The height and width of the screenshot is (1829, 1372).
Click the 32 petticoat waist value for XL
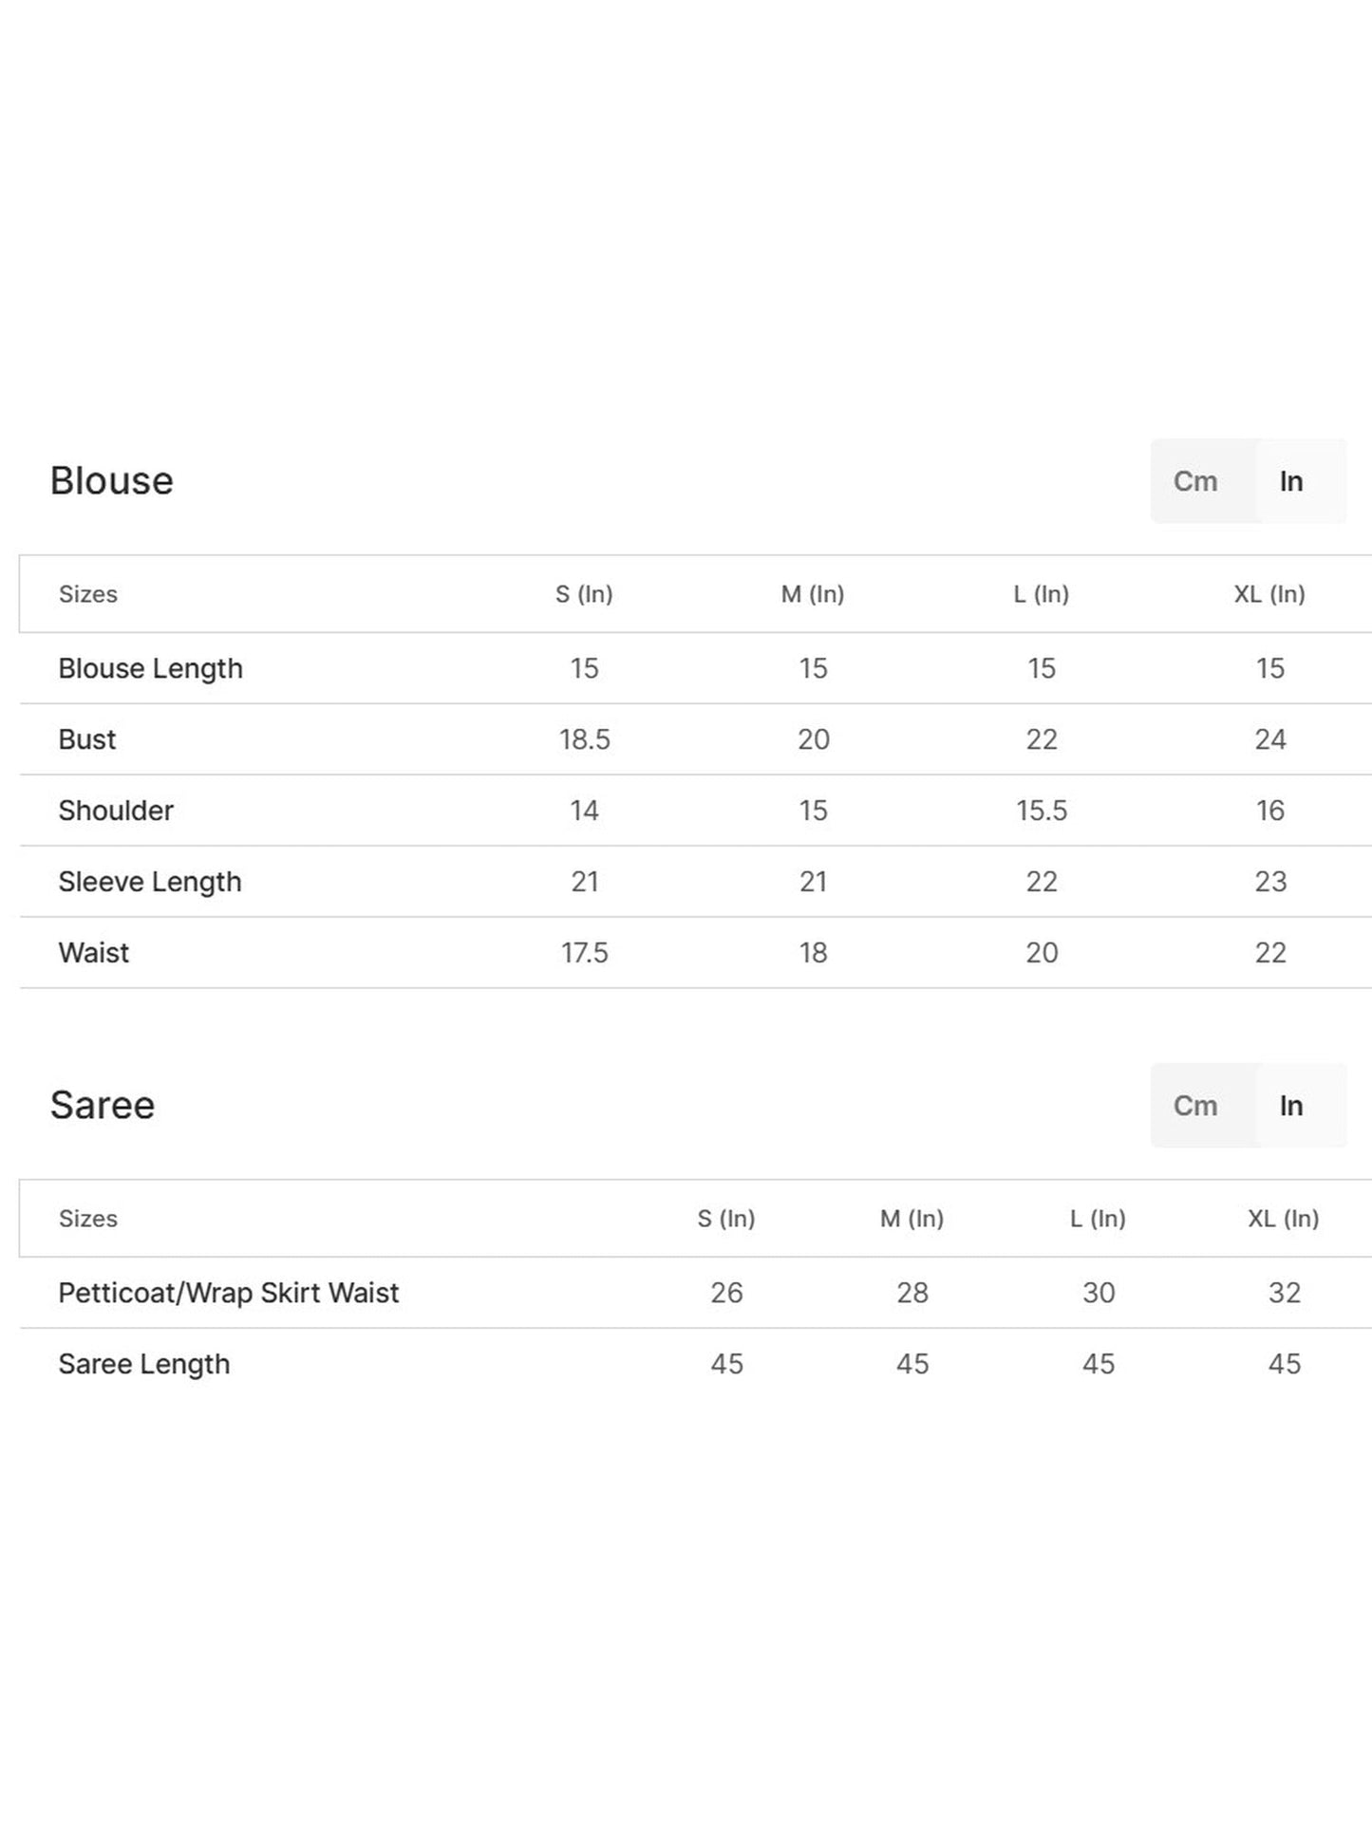[x=1284, y=1293]
